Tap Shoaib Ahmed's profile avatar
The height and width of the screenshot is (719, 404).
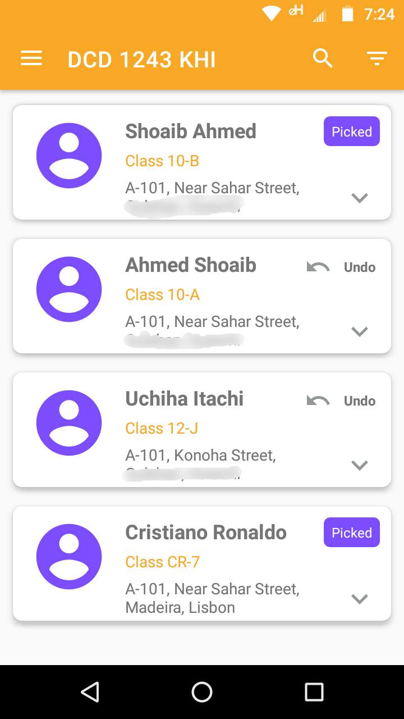pyautogui.click(x=69, y=156)
